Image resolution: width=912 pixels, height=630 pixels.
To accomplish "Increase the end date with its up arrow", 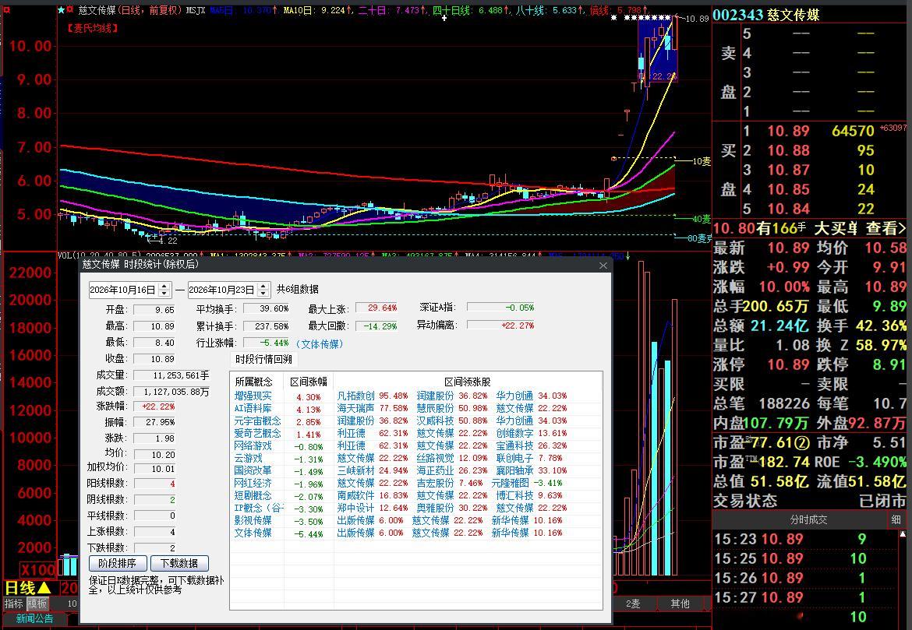I will click(x=264, y=286).
